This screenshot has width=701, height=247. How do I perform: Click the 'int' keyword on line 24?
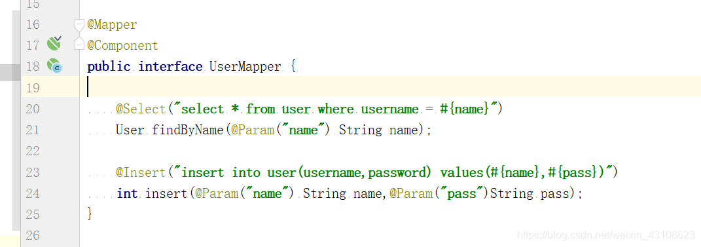click(x=128, y=194)
